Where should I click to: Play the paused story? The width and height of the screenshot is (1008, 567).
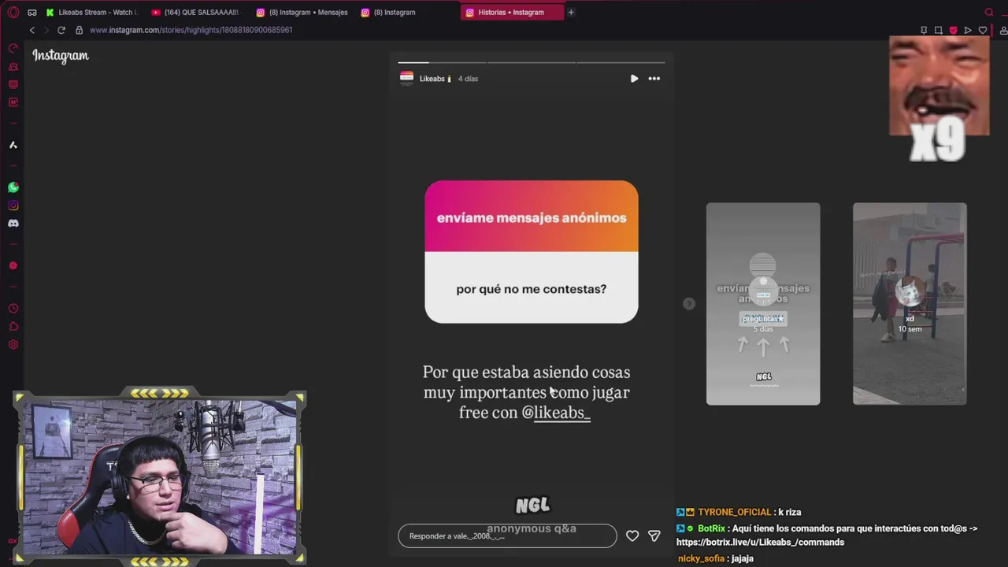click(634, 79)
